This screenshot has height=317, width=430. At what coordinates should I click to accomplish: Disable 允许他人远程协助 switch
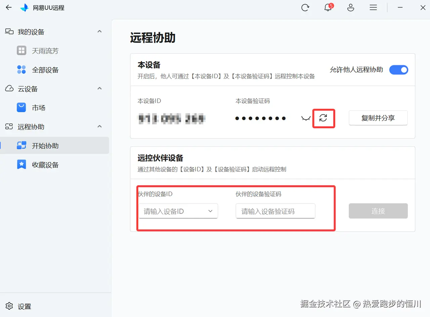pos(399,70)
